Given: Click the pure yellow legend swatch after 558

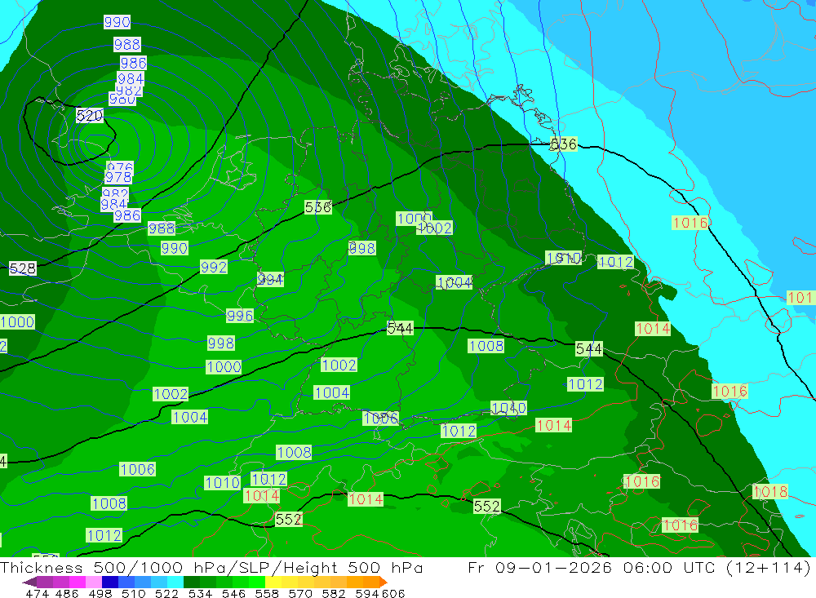Looking at the screenshot, I should 273,582.
